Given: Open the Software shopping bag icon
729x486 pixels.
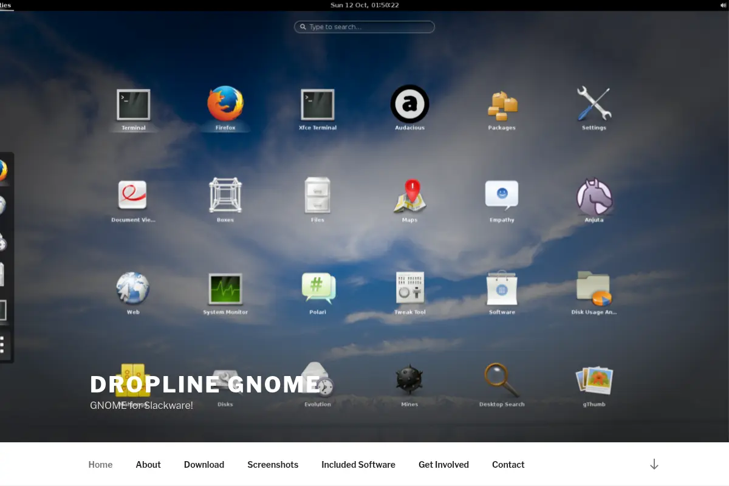Looking at the screenshot, I should [x=502, y=288].
